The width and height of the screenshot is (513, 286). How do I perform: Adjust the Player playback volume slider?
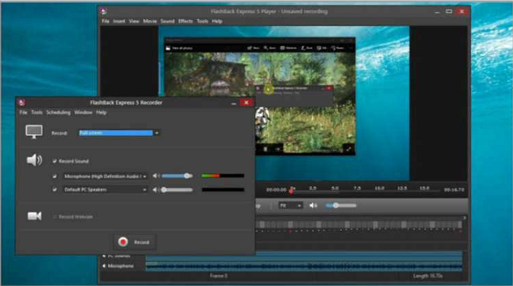[341, 205]
